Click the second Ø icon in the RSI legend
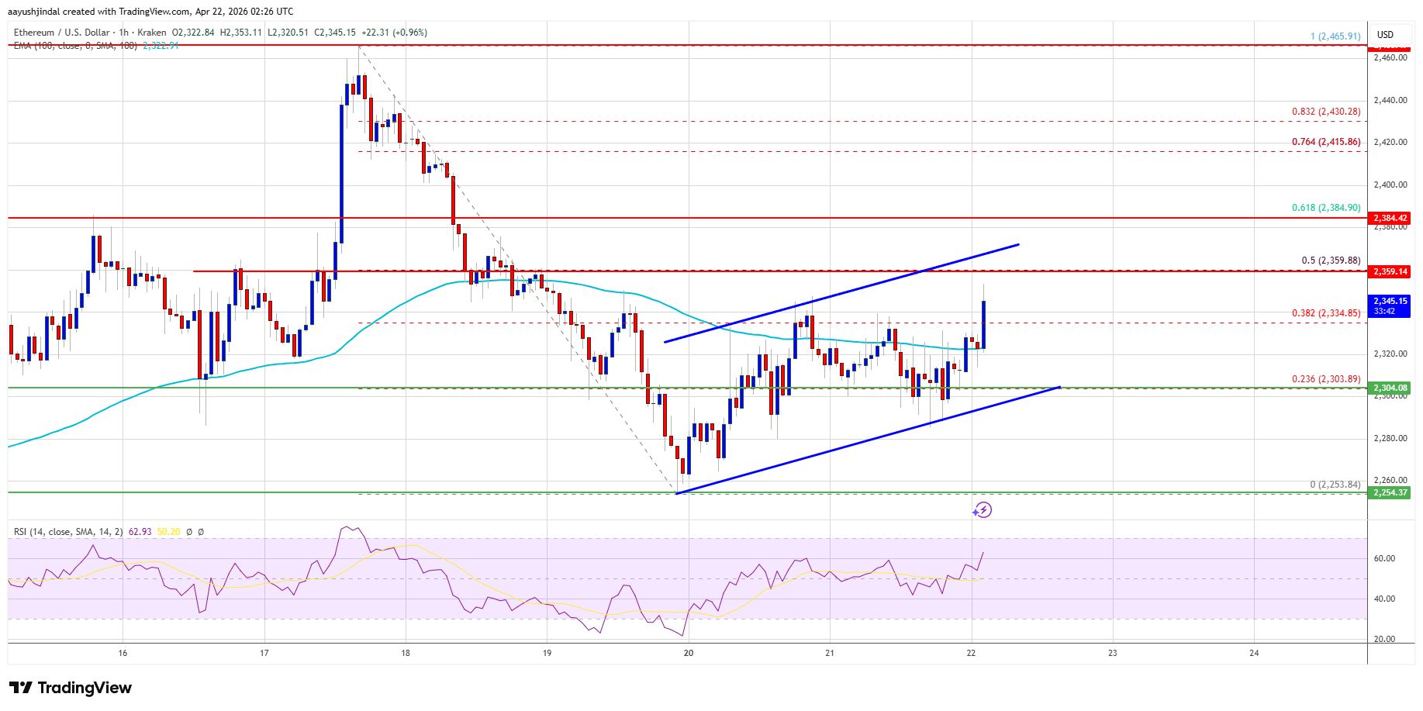 [200, 532]
